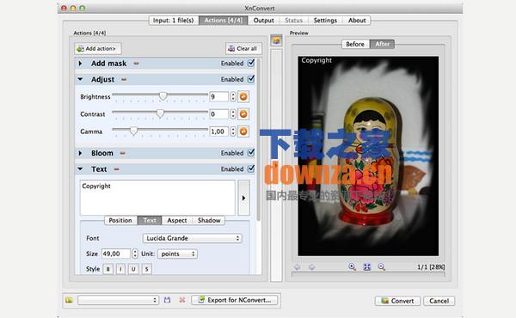Click the Copyright text input box
The width and height of the screenshot is (516, 318).
click(157, 198)
